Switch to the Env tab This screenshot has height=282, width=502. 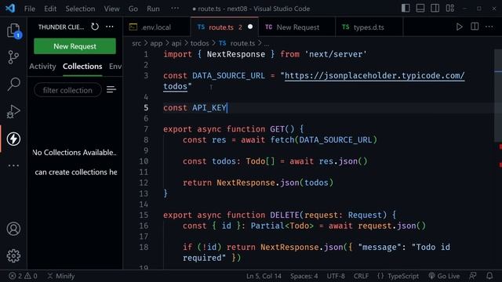point(115,66)
